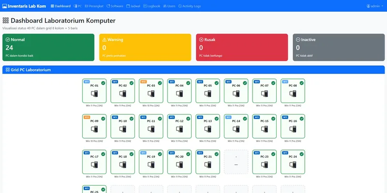The image size is (387, 193).
Task: Open the Software menu item
Action: (115, 6)
